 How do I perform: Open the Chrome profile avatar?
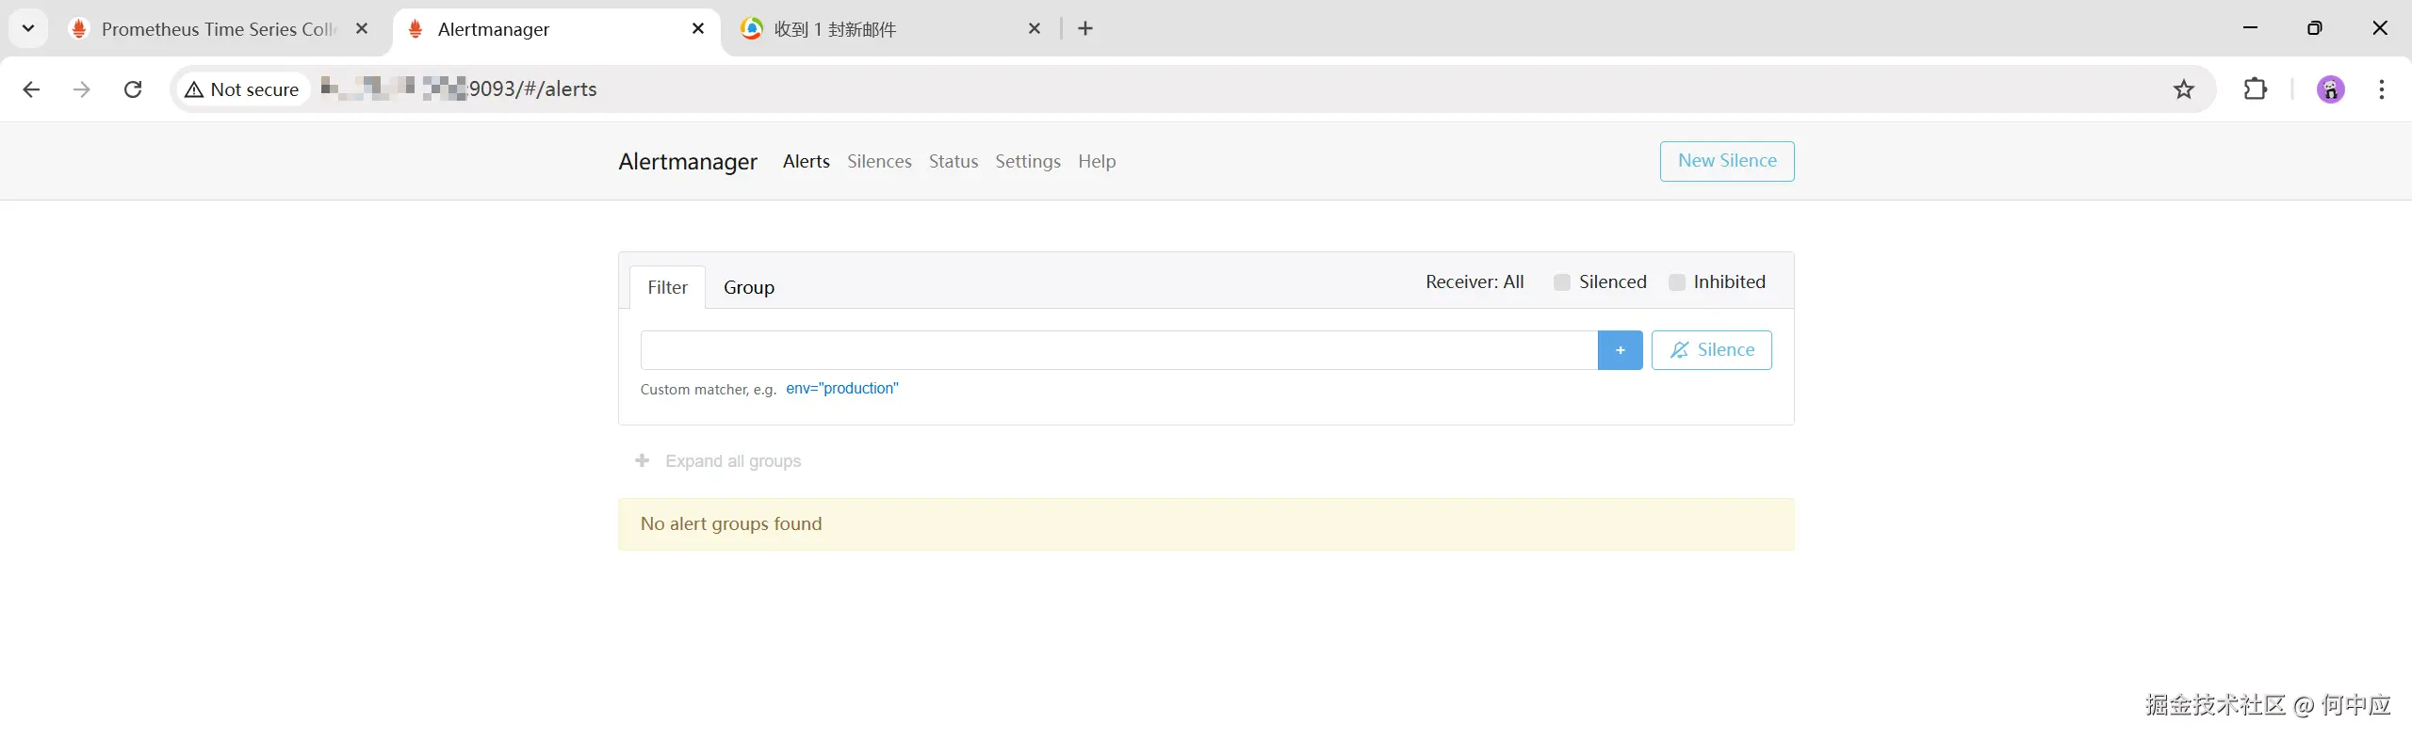[x=2330, y=89]
